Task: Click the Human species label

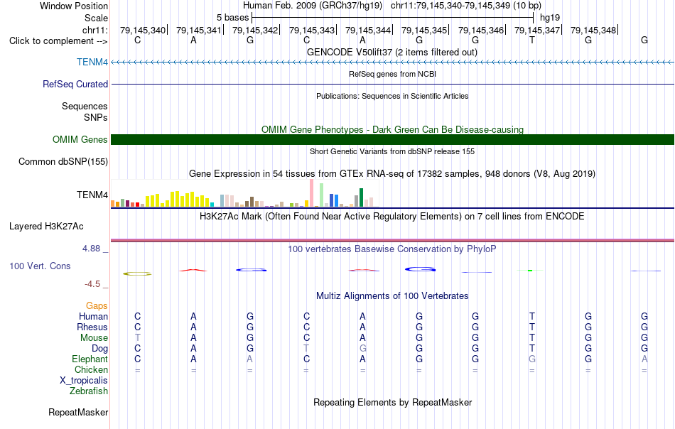Action: 93,317
